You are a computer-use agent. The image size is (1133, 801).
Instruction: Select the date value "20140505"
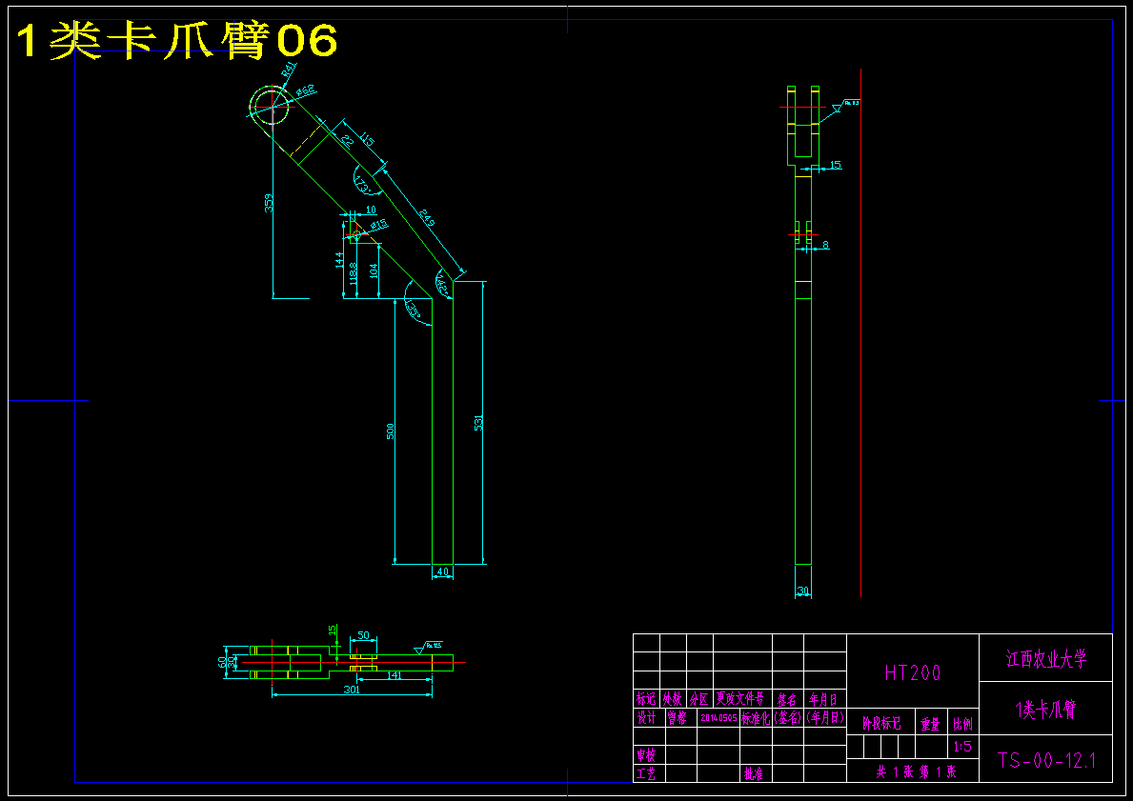[718, 718]
